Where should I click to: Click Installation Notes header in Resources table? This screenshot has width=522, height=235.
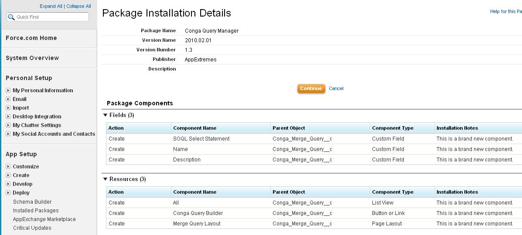pos(457,192)
